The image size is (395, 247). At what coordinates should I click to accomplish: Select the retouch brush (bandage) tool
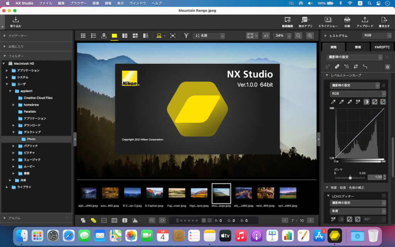click(337, 66)
